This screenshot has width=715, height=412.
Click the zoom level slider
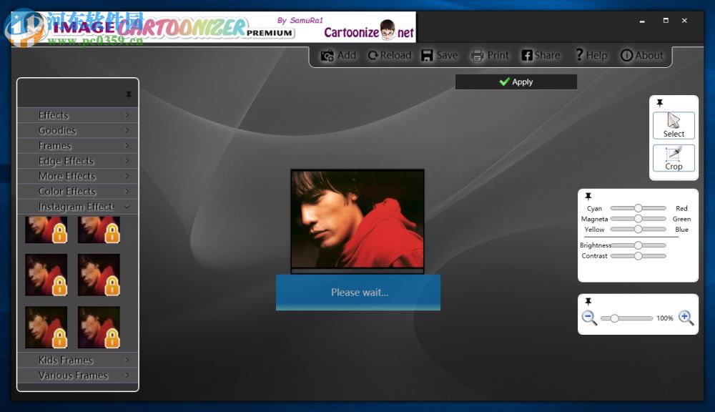tap(626, 318)
